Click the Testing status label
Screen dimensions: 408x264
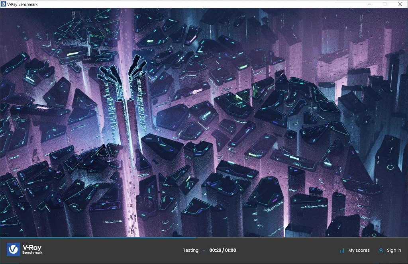pyautogui.click(x=191, y=250)
